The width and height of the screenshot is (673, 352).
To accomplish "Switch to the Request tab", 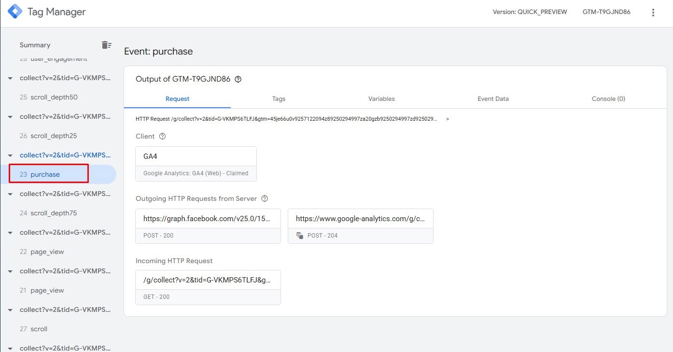I will [x=177, y=99].
